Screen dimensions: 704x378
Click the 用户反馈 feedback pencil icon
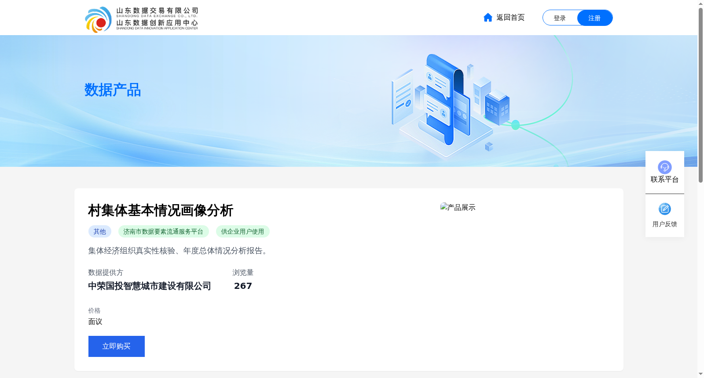664,209
